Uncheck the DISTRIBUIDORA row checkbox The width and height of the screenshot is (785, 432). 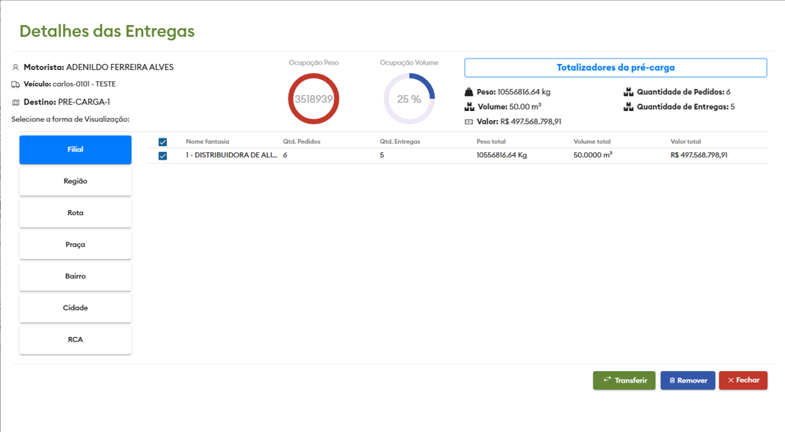point(162,156)
